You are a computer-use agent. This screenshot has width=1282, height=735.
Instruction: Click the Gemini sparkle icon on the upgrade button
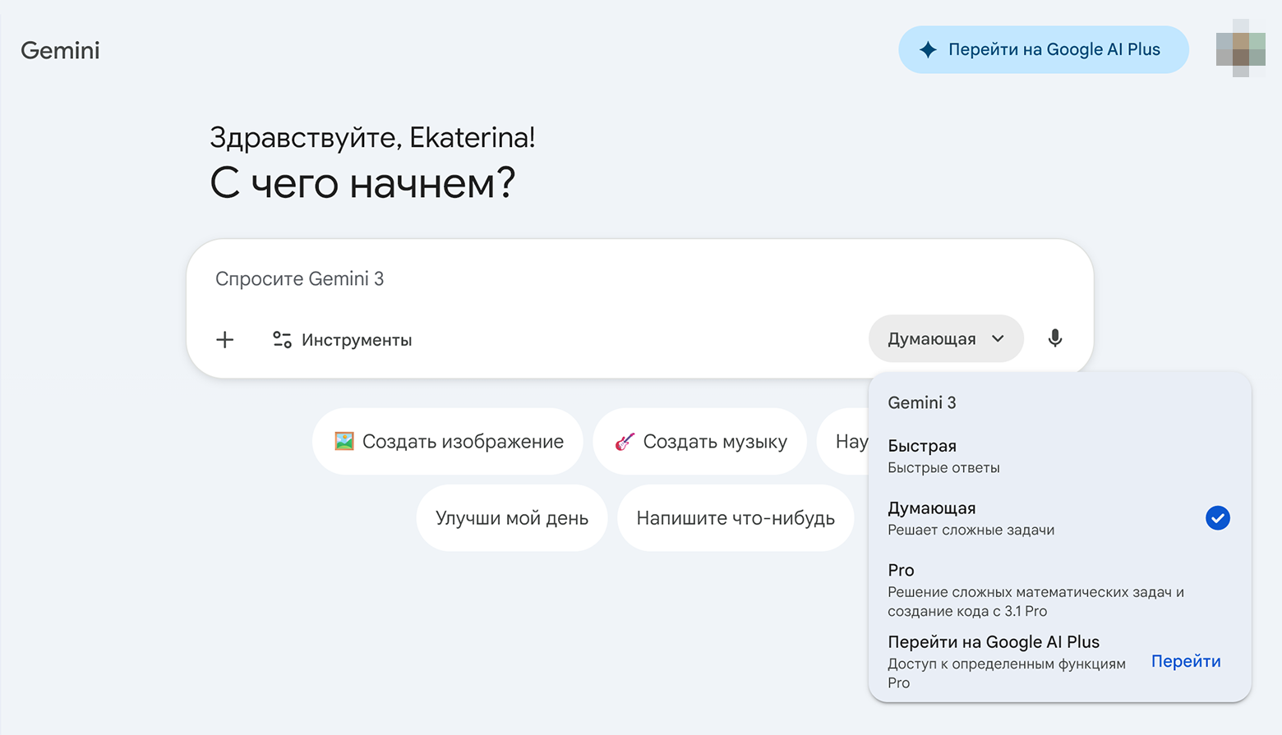928,49
